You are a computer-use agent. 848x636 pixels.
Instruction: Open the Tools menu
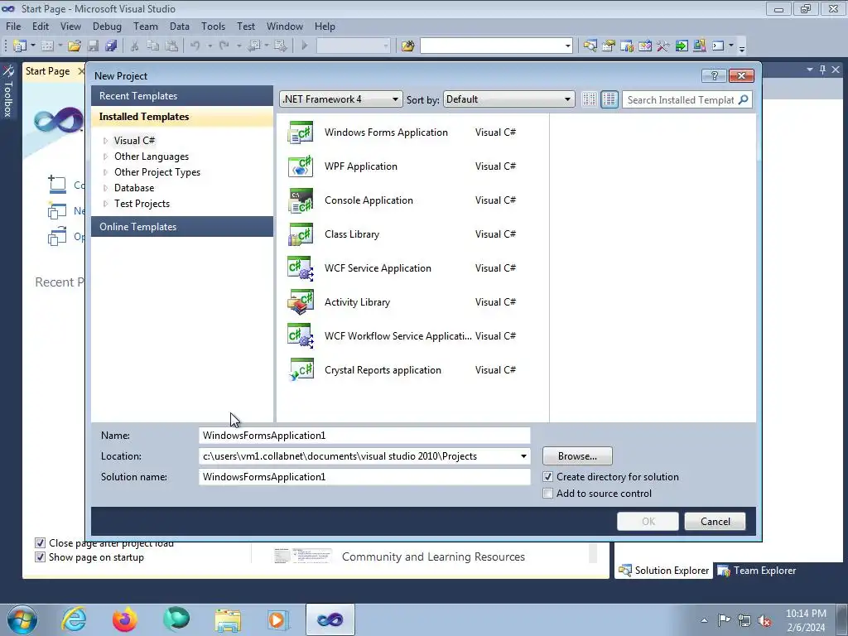213,26
